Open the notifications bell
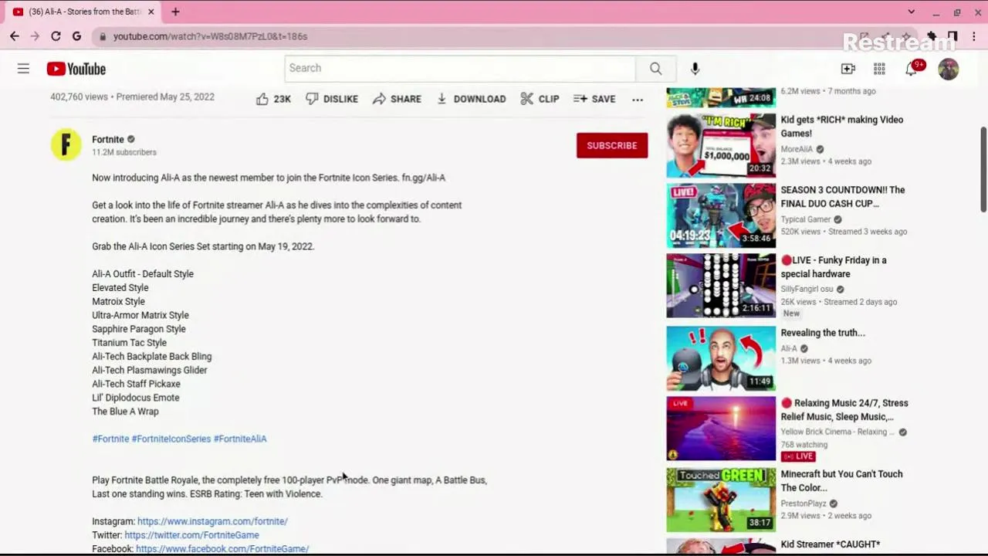This screenshot has width=988, height=556. coord(912,69)
